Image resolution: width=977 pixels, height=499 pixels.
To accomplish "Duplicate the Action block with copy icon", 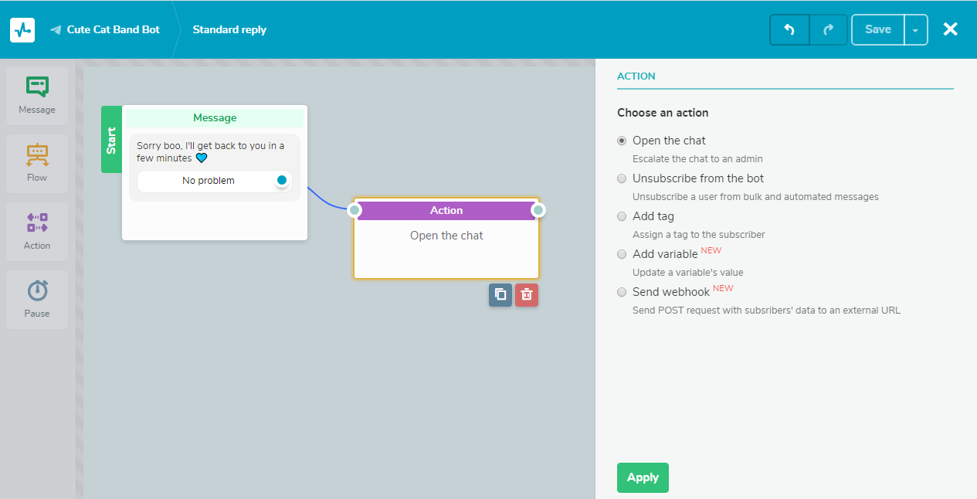I will coord(500,294).
